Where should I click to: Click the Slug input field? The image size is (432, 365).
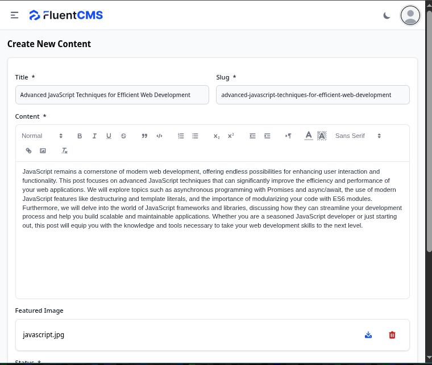[x=313, y=95]
